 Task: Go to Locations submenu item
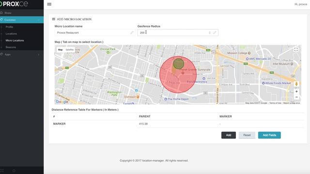[11, 34]
